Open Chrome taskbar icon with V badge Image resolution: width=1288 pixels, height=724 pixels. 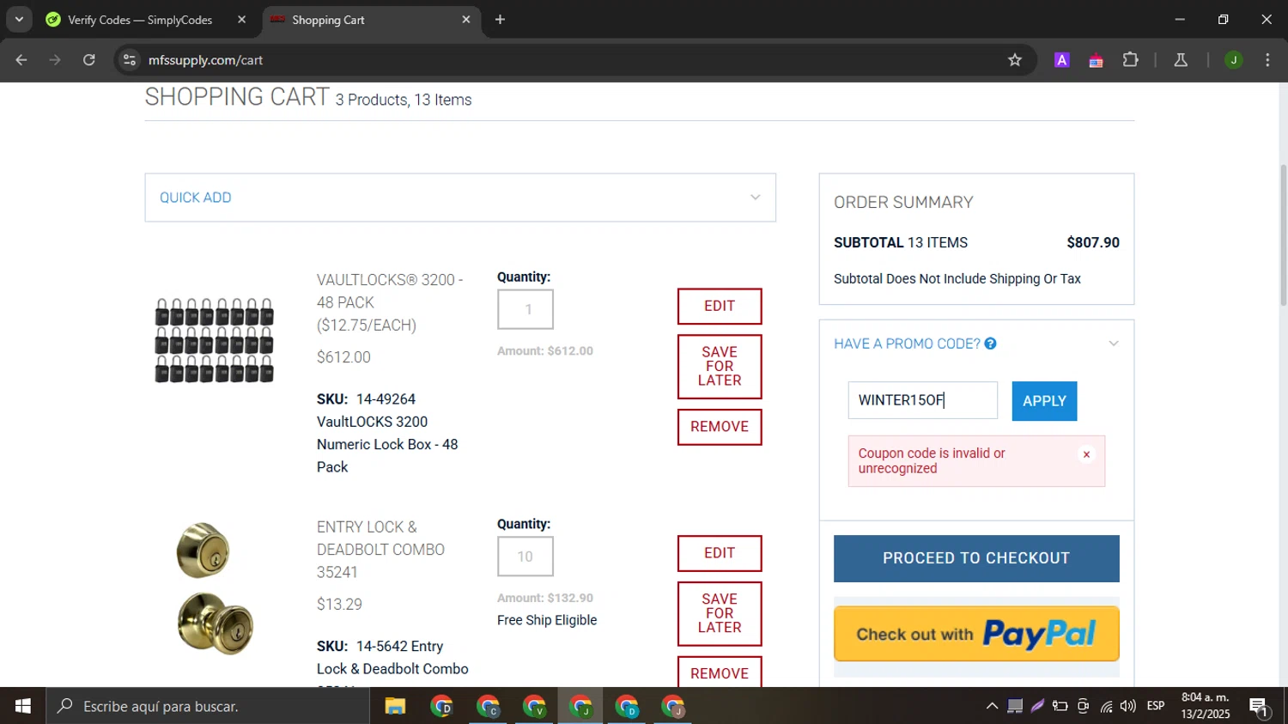(534, 707)
